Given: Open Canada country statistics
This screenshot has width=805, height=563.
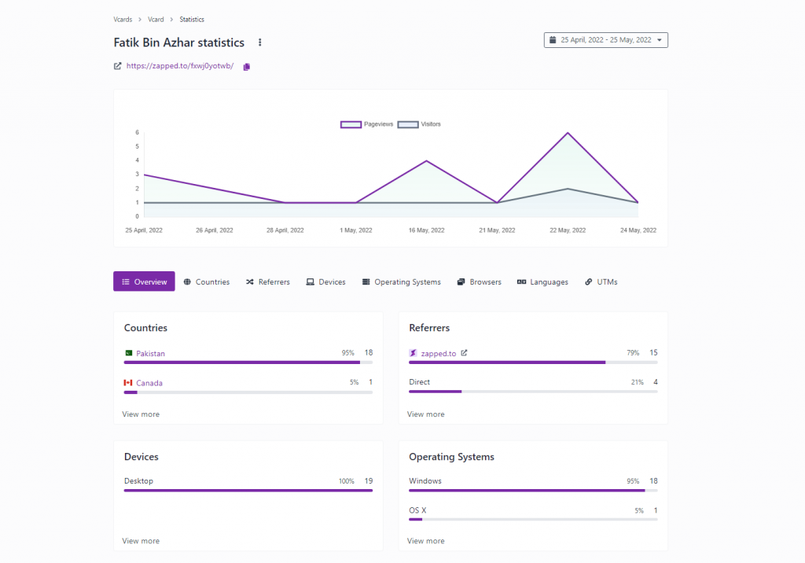Looking at the screenshot, I should (149, 383).
